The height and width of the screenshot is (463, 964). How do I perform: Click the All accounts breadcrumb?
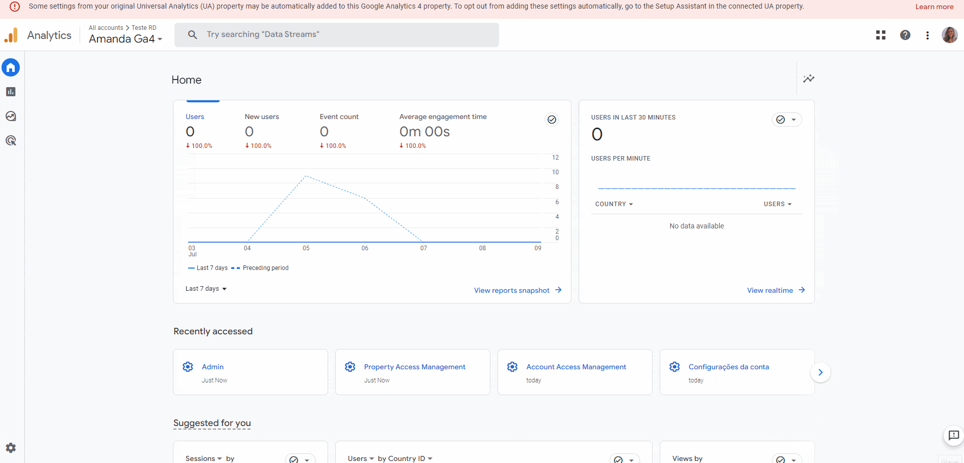click(106, 28)
